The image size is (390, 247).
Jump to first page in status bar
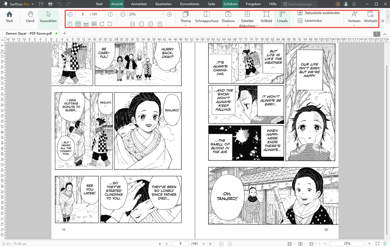160,244
